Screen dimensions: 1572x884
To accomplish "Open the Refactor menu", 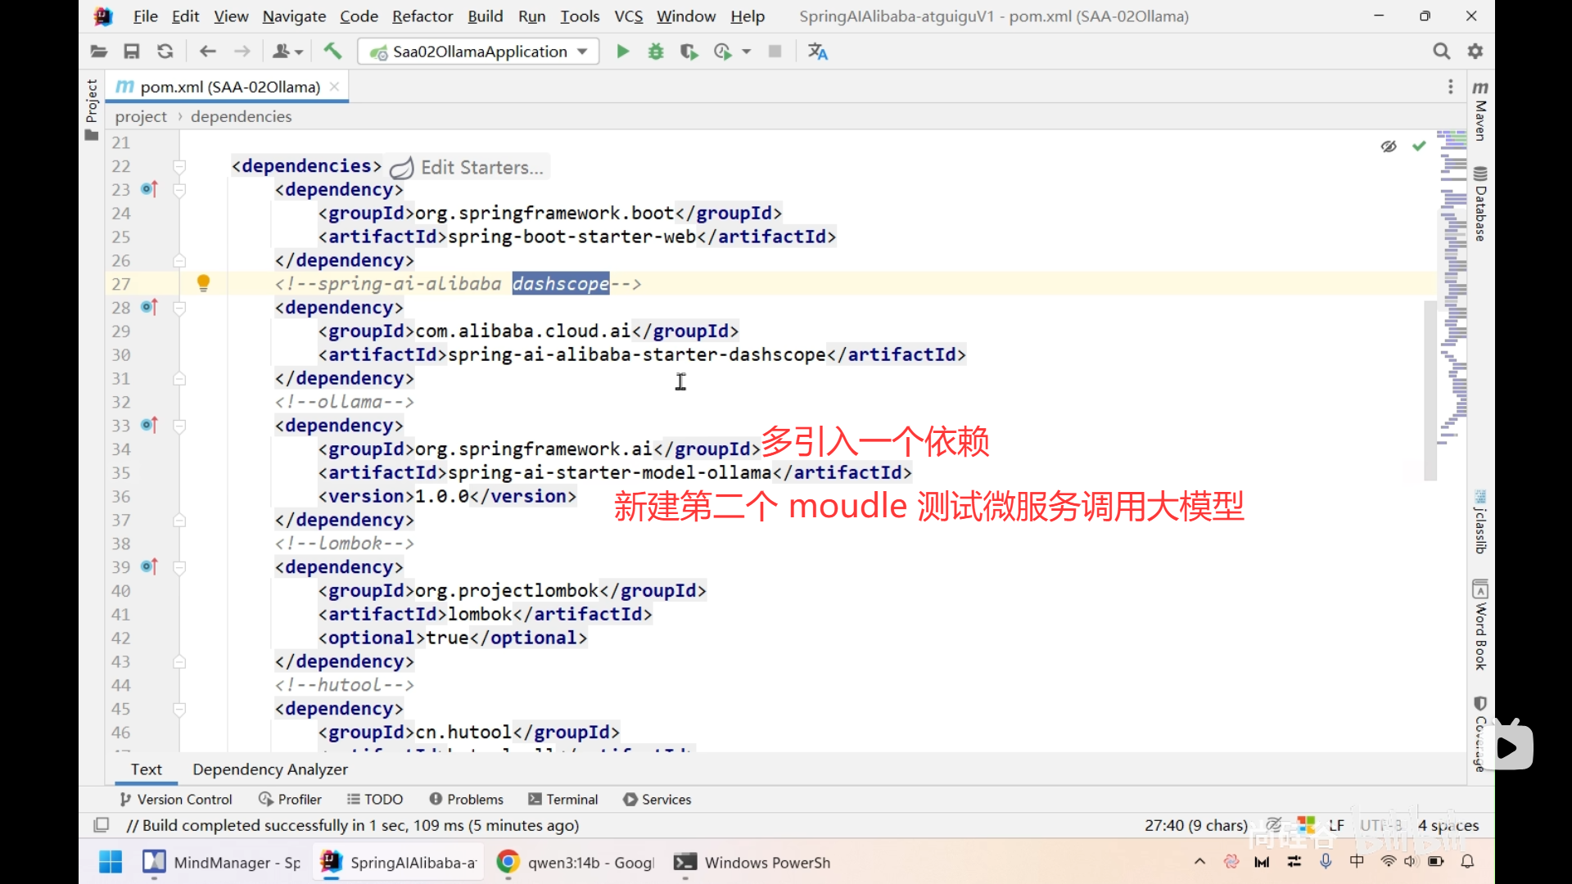I will click(422, 16).
